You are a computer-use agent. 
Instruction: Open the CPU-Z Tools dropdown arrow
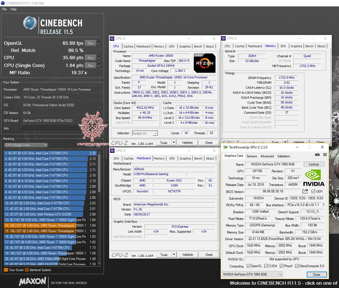[x=173, y=142]
